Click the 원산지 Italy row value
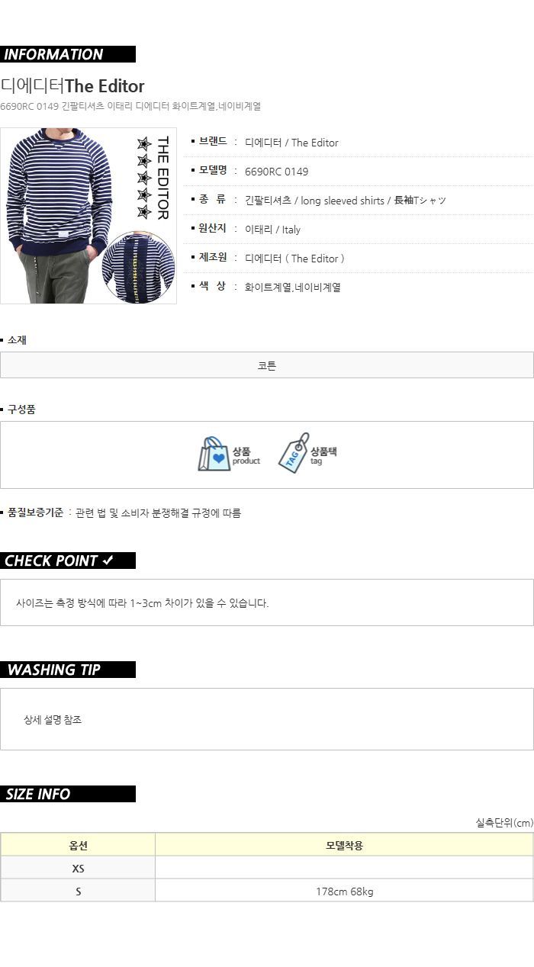This screenshot has height=967, width=534. [272, 230]
